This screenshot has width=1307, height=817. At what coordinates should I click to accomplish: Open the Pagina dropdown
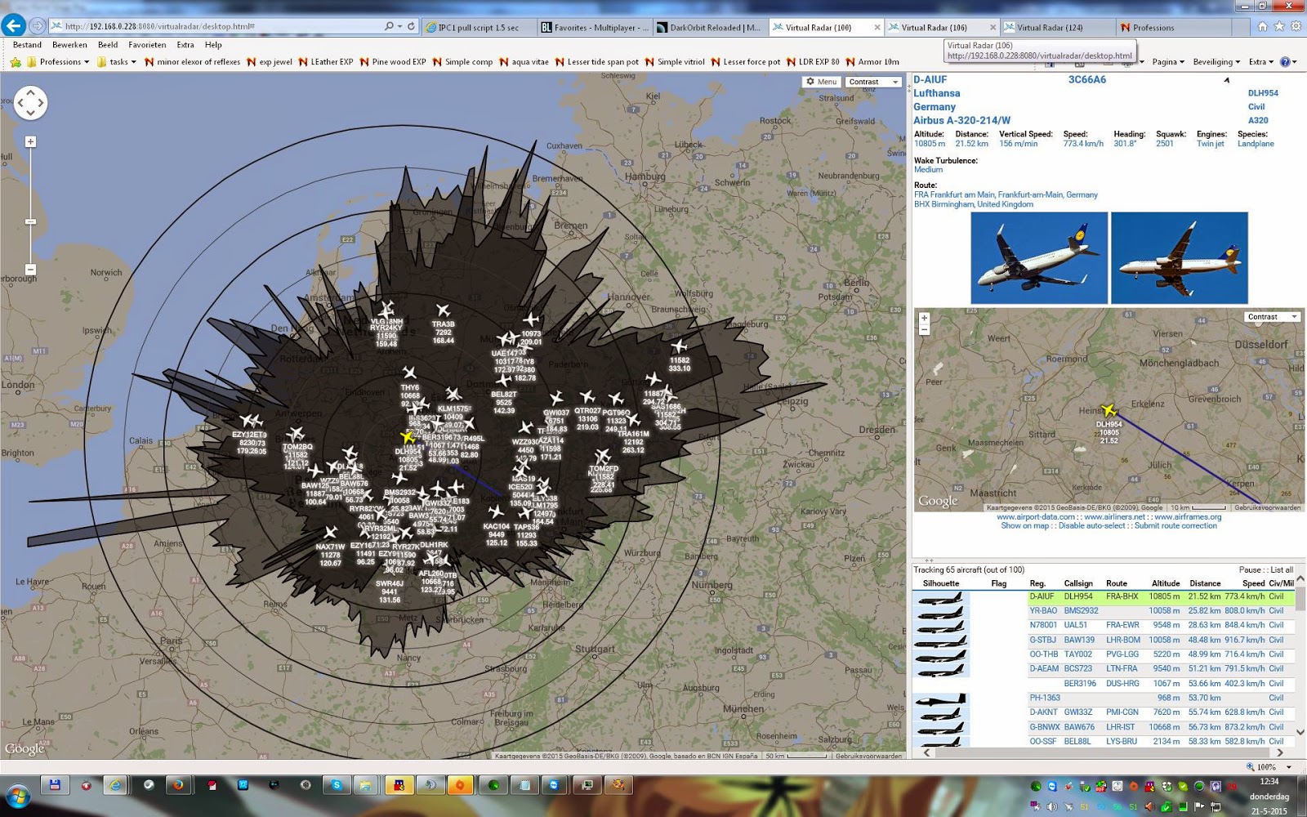1168,62
